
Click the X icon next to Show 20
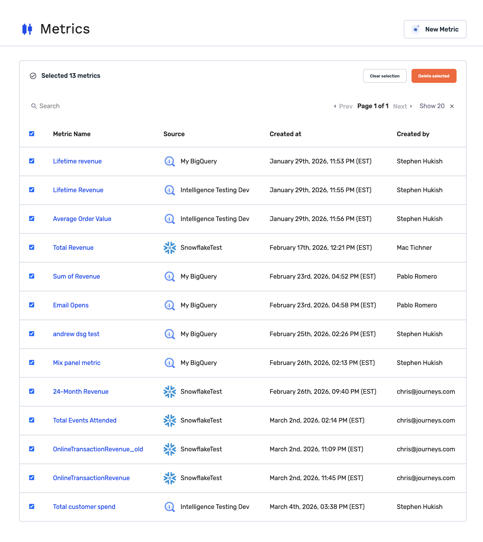coord(452,106)
